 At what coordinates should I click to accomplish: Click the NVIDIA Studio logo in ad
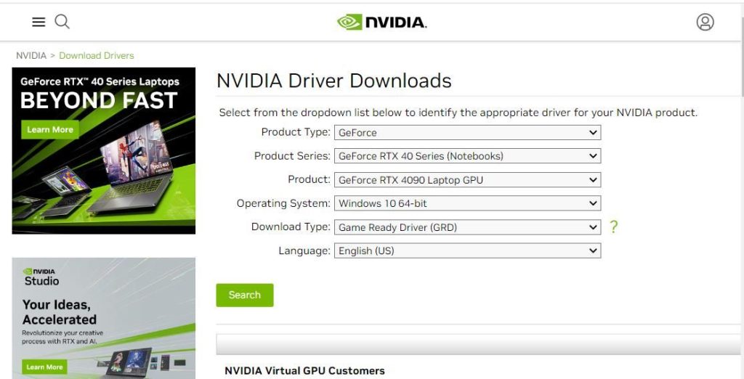41,277
